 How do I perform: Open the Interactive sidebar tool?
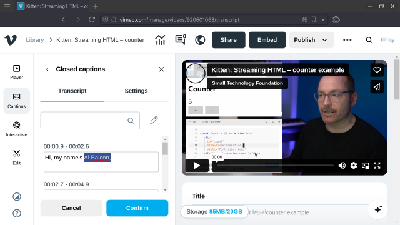pos(17,129)
